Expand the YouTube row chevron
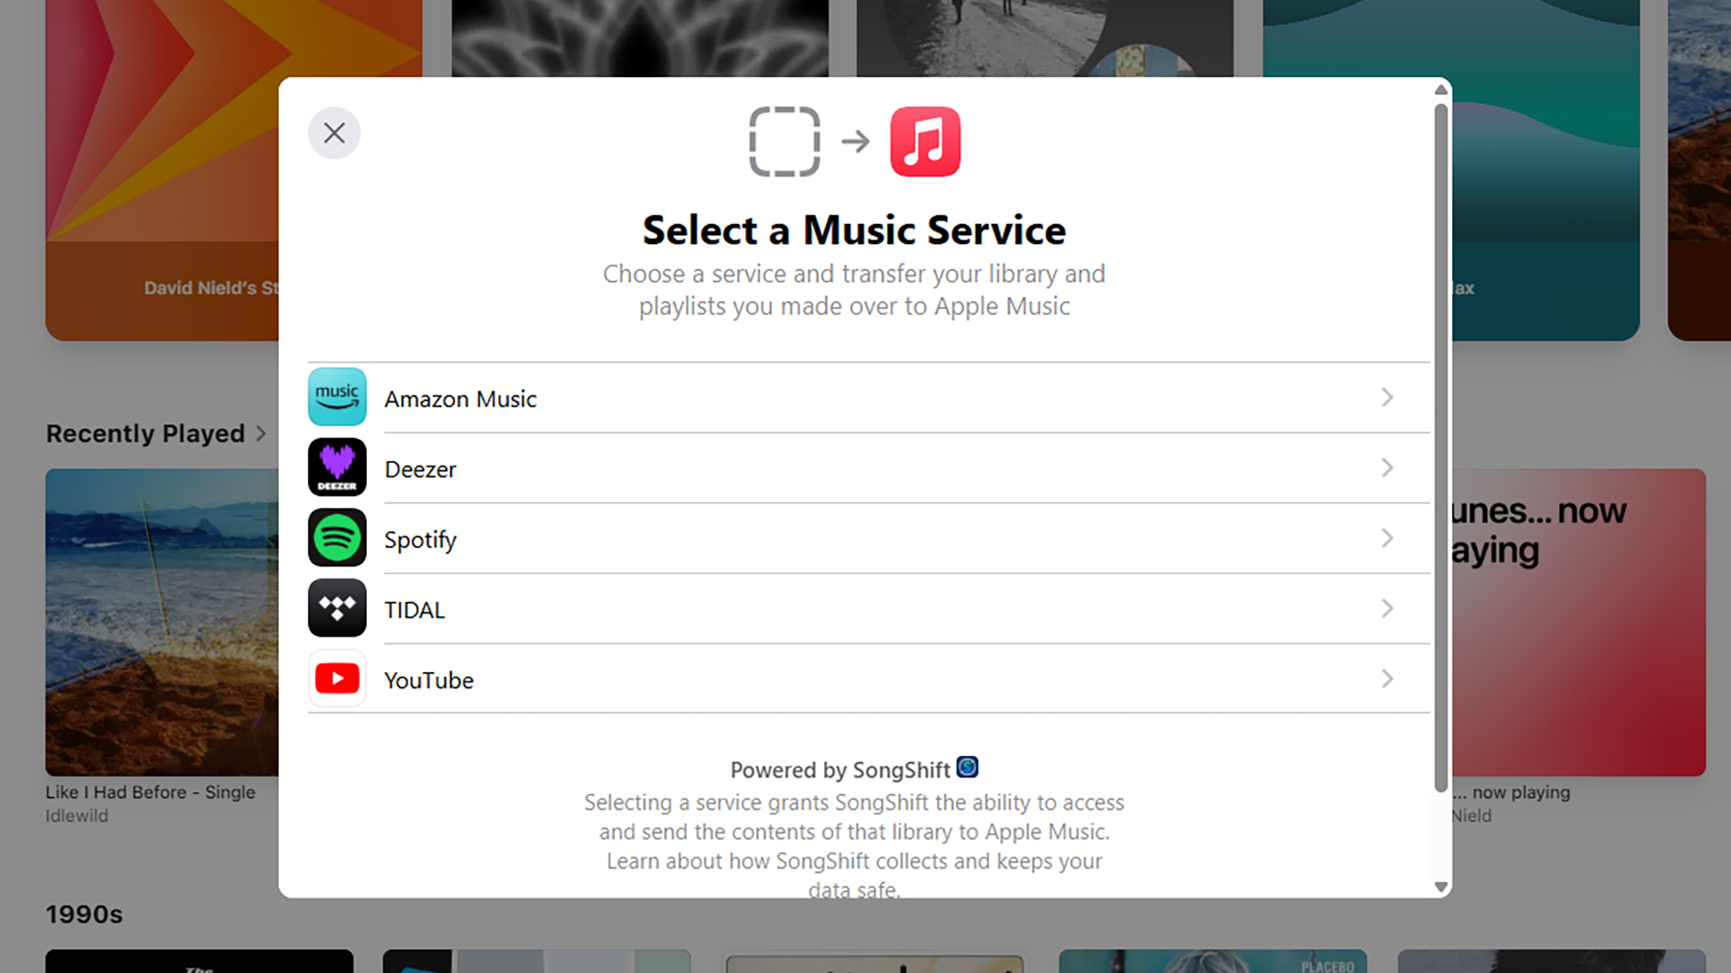Viewport: 1731px width, 973px height. tap(1387, 679)
